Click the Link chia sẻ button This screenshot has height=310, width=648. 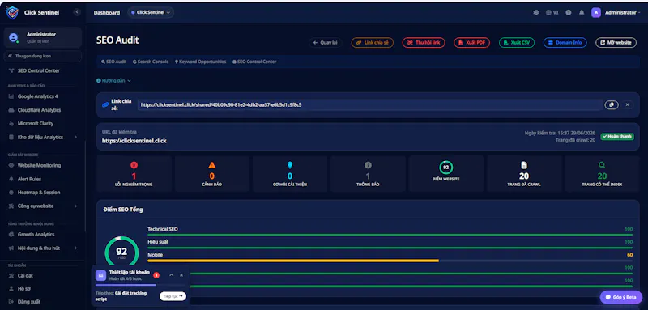click(373, 43)
